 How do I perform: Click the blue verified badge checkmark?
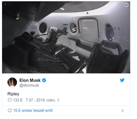click(44, 80)
